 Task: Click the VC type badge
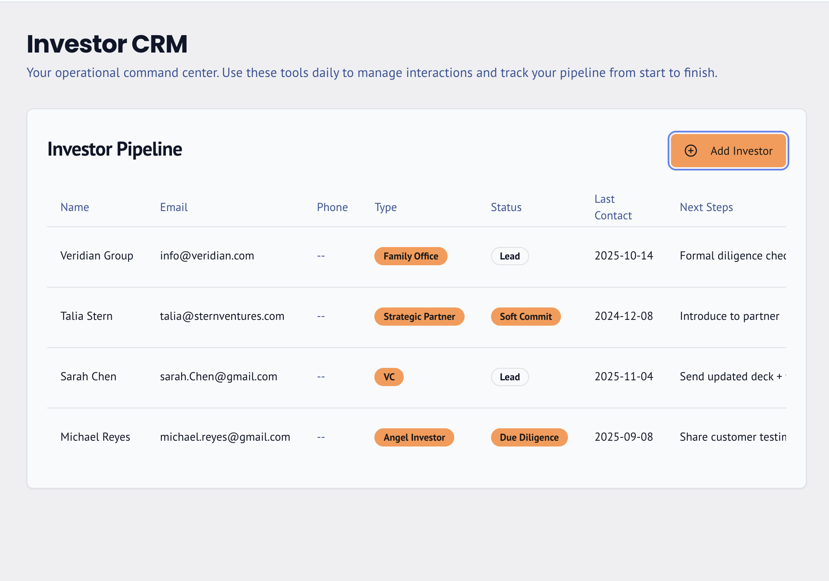tap(388, 377)
